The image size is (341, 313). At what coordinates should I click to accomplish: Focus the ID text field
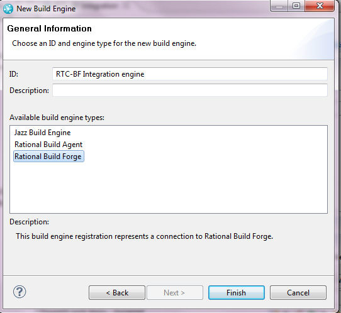click(190, 74)
